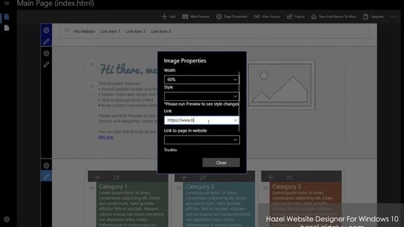404x227 pixels.
Task: Click swap icon above Category 1
Action: coord(116,177)
